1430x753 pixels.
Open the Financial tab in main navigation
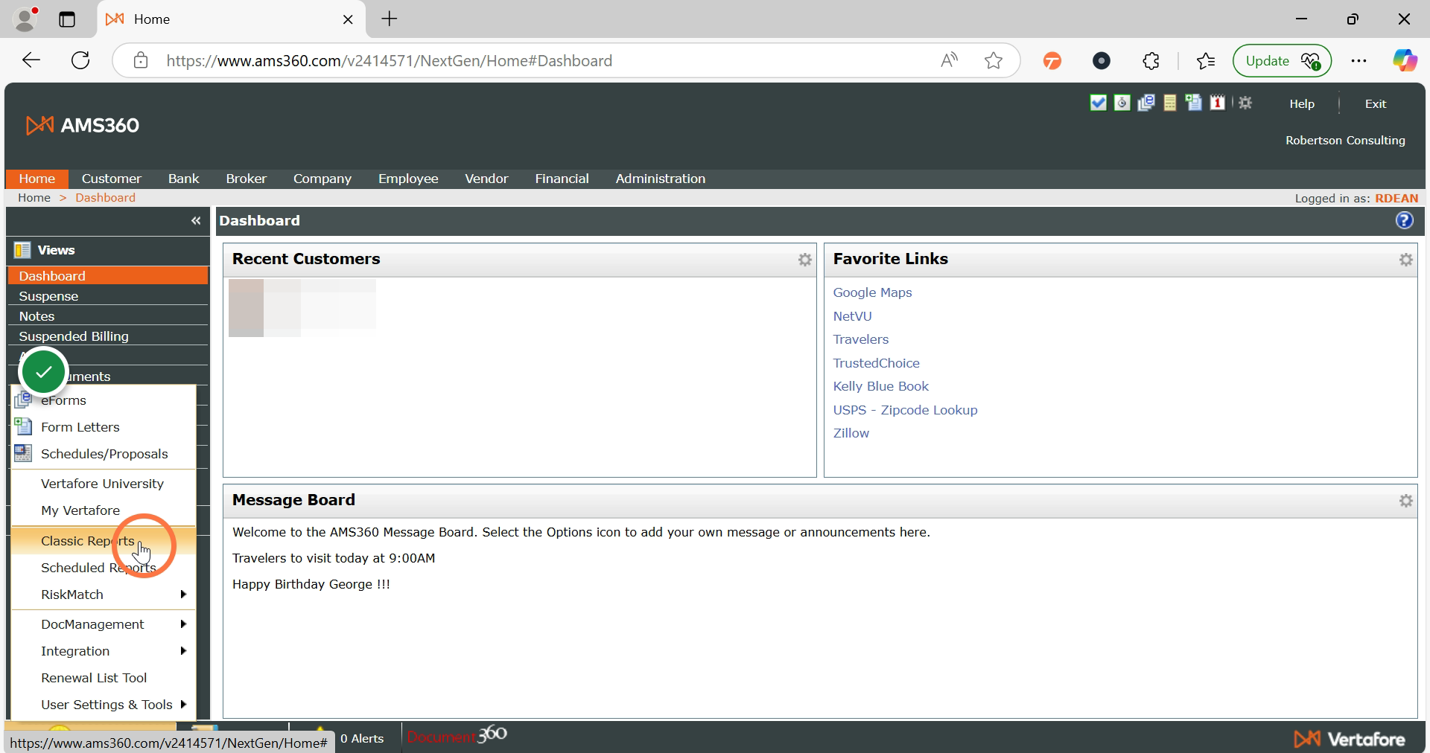(x=562, y=179)
